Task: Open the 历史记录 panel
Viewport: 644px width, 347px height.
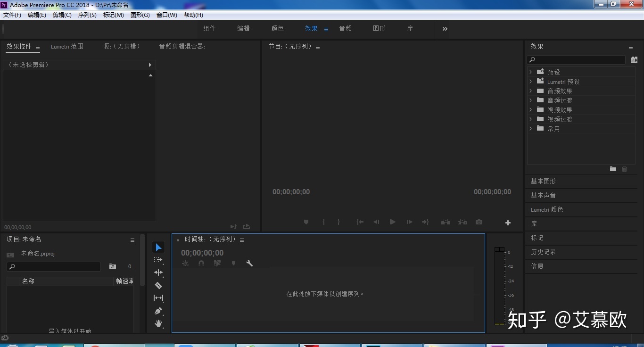Action: coord(543,252)
